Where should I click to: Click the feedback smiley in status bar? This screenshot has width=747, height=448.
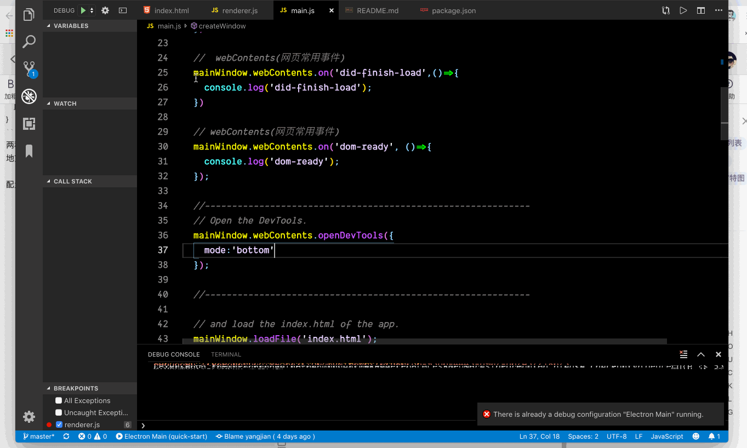point(696,436)
